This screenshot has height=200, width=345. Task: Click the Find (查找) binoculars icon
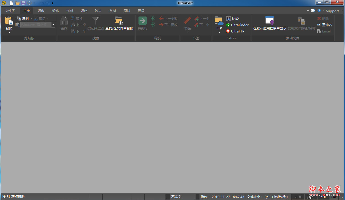(x=64, y=21)
